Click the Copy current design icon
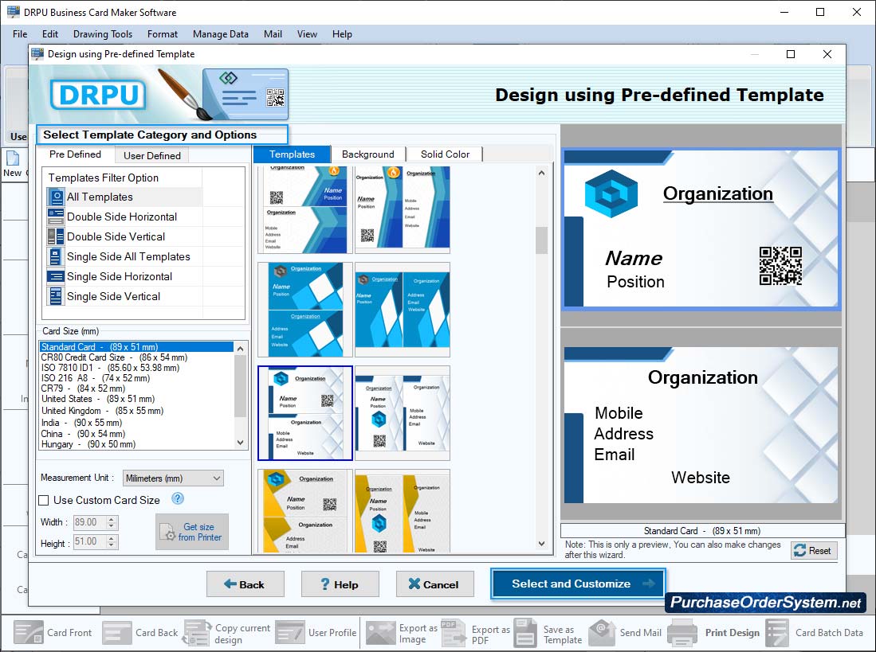Screen dimensions: 876x652 click(x=198, y=632)
